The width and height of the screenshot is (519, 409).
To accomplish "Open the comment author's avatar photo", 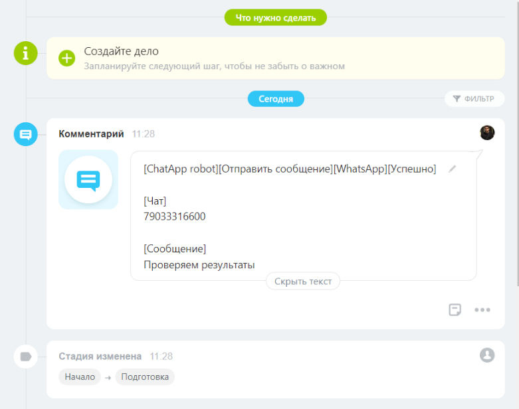I will (487, 133).
